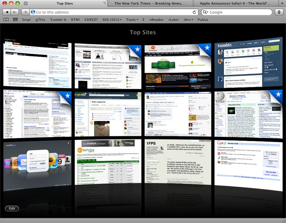
Task: Click the rLater bookmark
Action: point(173,20)
